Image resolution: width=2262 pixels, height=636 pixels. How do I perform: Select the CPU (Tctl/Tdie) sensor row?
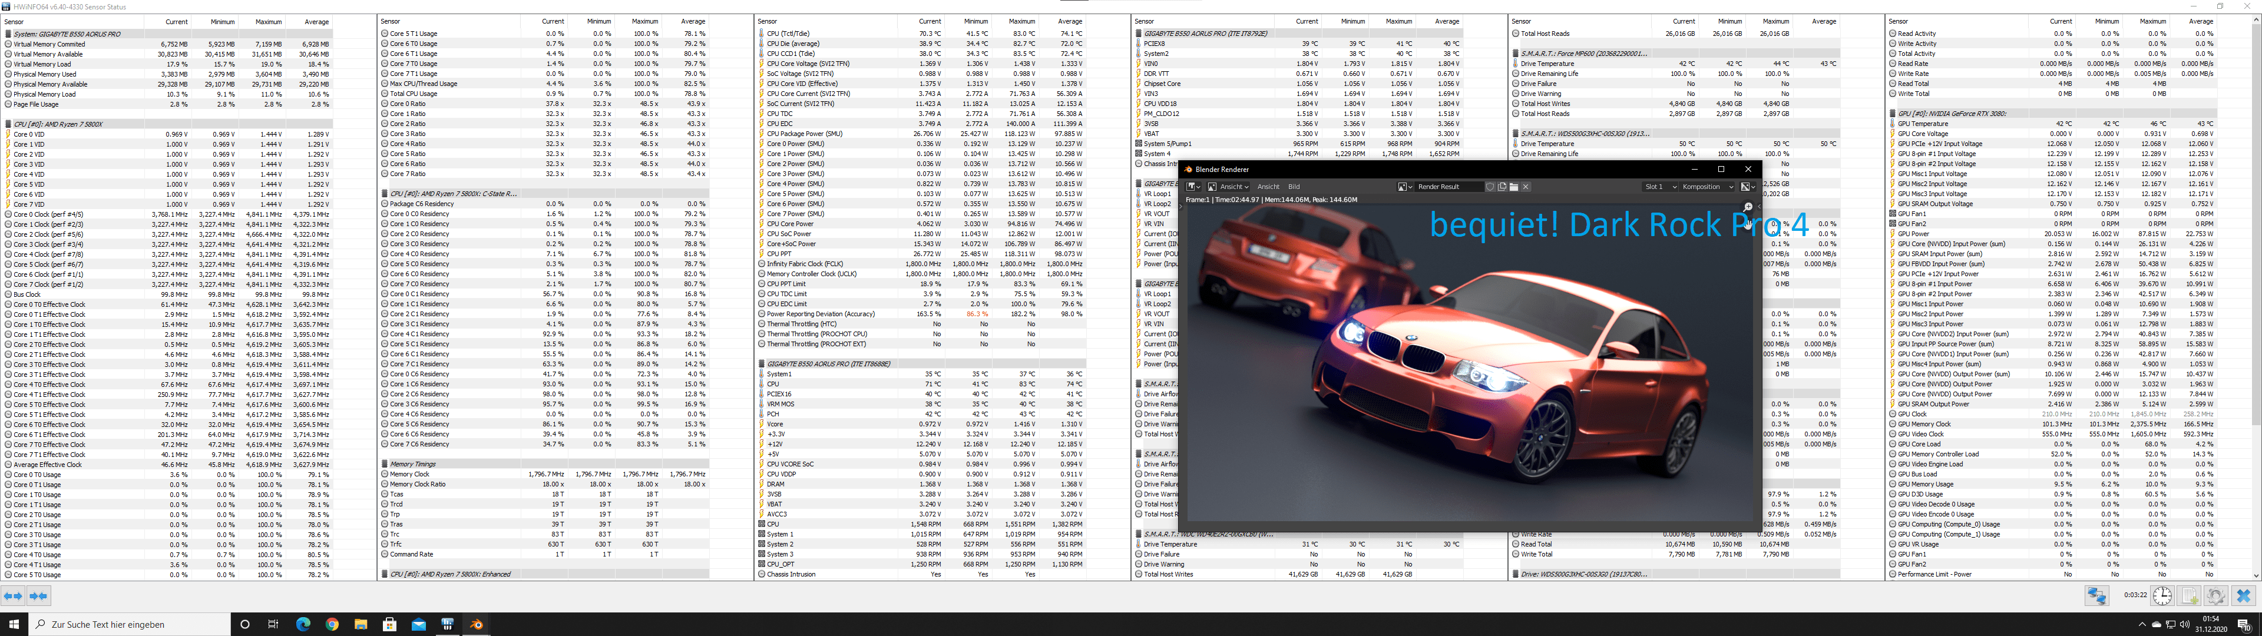(922, 34)
